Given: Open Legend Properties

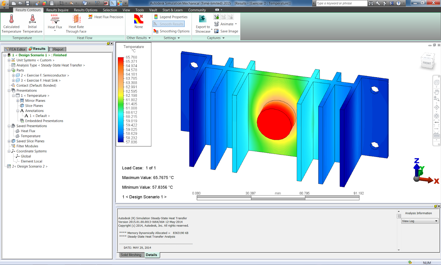Looking at the screenshot, I should tap(171, 17).
